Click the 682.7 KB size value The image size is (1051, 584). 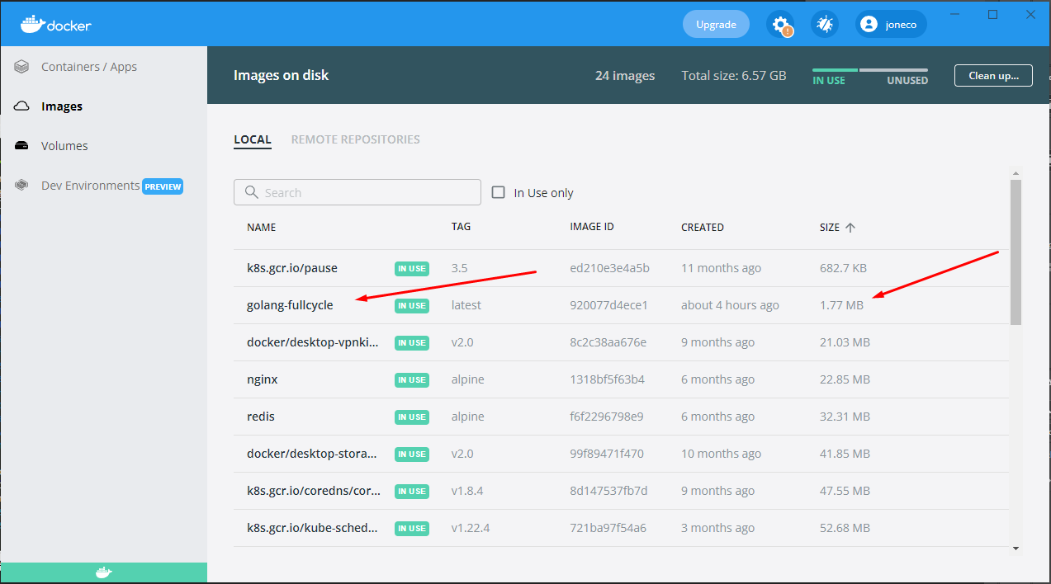point(843,268)
